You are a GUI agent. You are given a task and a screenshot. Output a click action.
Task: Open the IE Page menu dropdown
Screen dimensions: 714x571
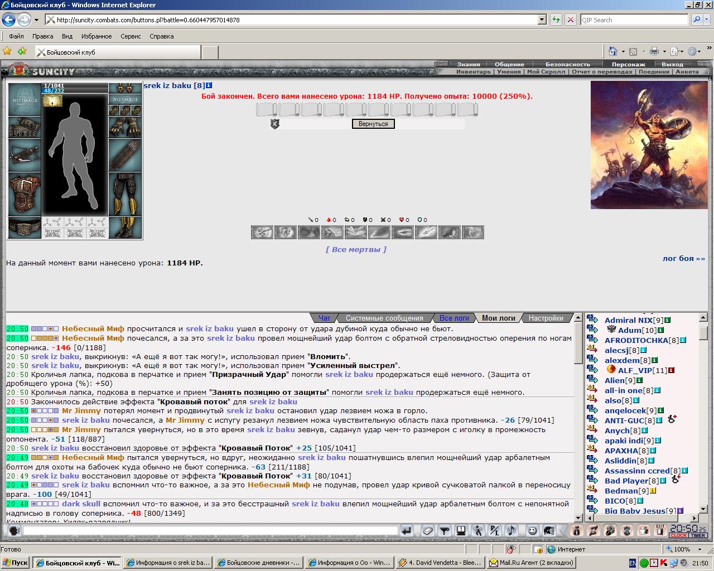(x=682, y=52)
